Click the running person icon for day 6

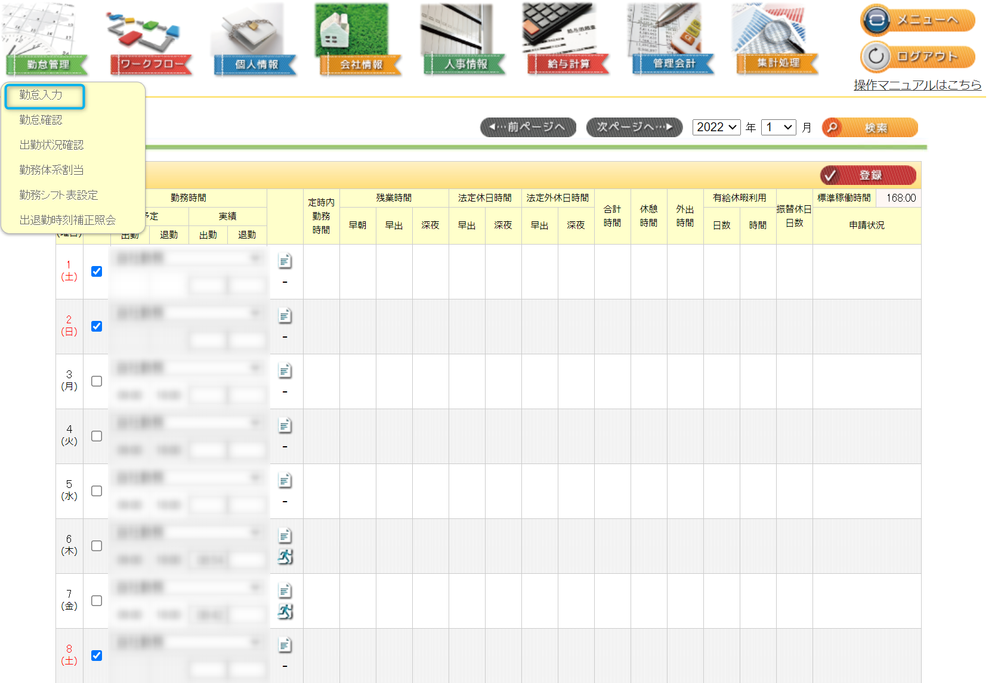pyautogui.click(x=285, y=557)
